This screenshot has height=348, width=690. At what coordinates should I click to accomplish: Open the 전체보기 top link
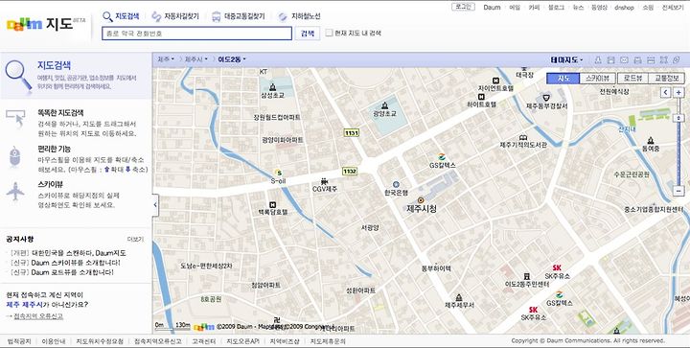pyautogui.click(x=673, y=8)
